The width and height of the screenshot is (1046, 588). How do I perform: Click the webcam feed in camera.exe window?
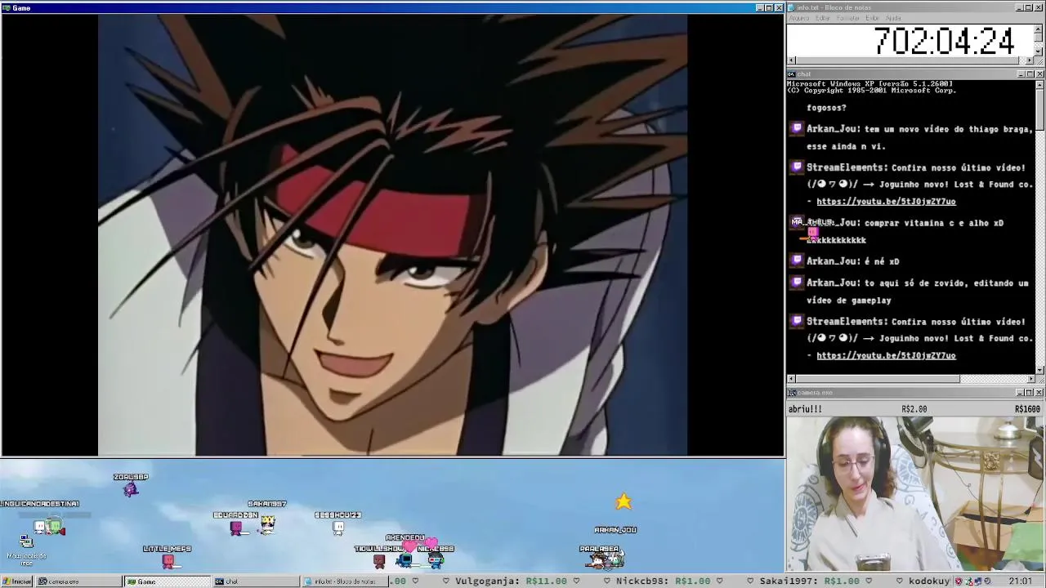click(915, 494)
